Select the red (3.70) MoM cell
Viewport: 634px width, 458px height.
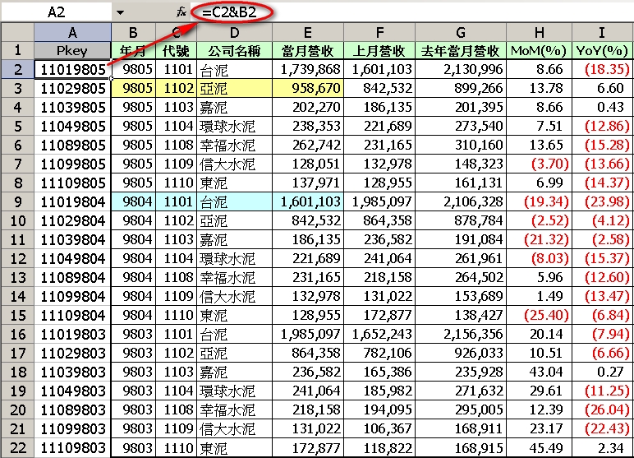pyautogui.click(x=539, y=164)
